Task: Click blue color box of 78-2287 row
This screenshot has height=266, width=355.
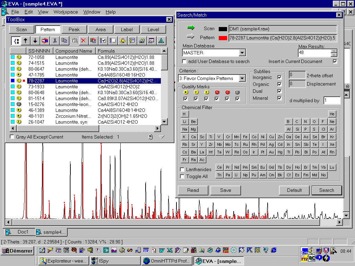Action: coord(13,81)
